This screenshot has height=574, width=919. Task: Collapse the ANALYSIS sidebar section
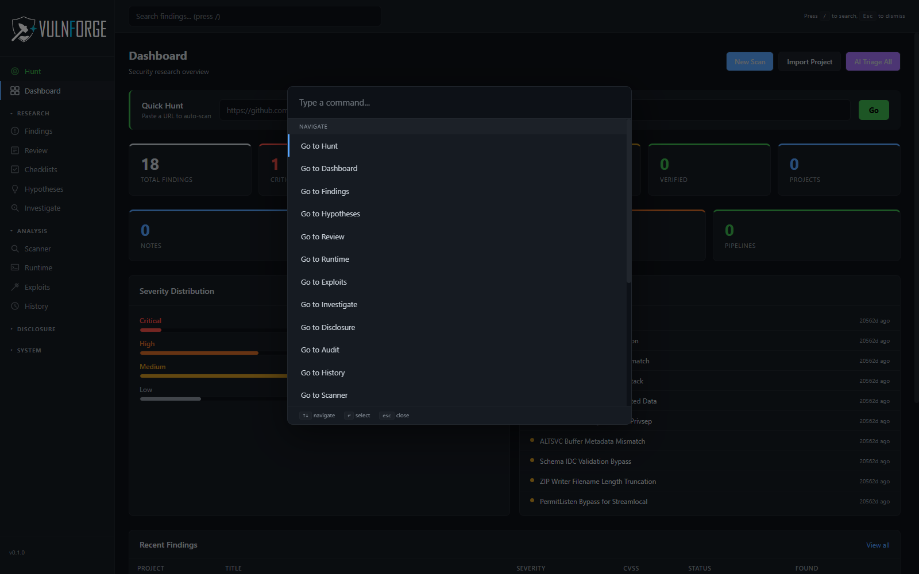[30, 230]
